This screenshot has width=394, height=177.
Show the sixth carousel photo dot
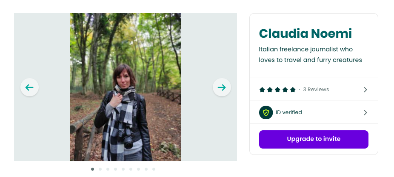[x=131, y=169]
